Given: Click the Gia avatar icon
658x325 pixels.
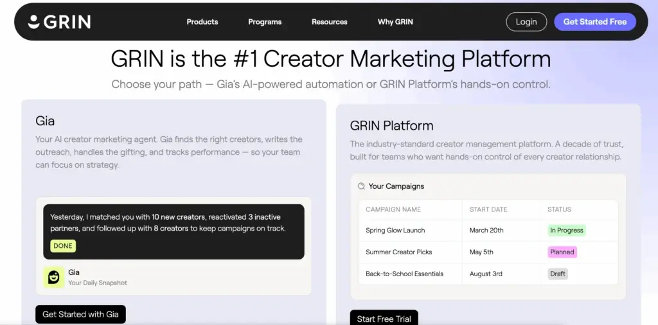Looking at the screenshot, I should click(53, 277).
